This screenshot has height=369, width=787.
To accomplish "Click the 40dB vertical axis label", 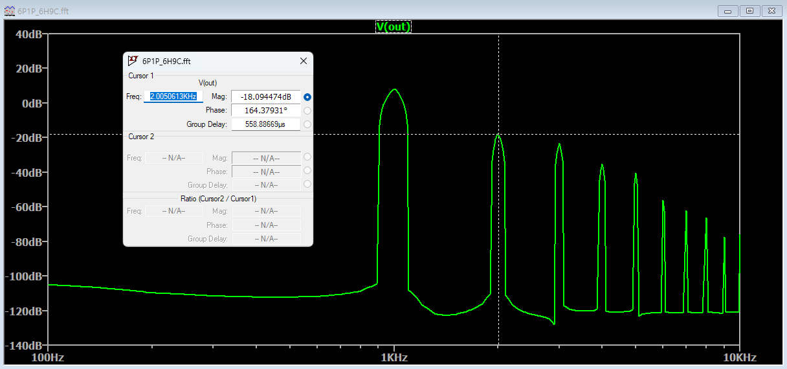I will click(28, 34).
